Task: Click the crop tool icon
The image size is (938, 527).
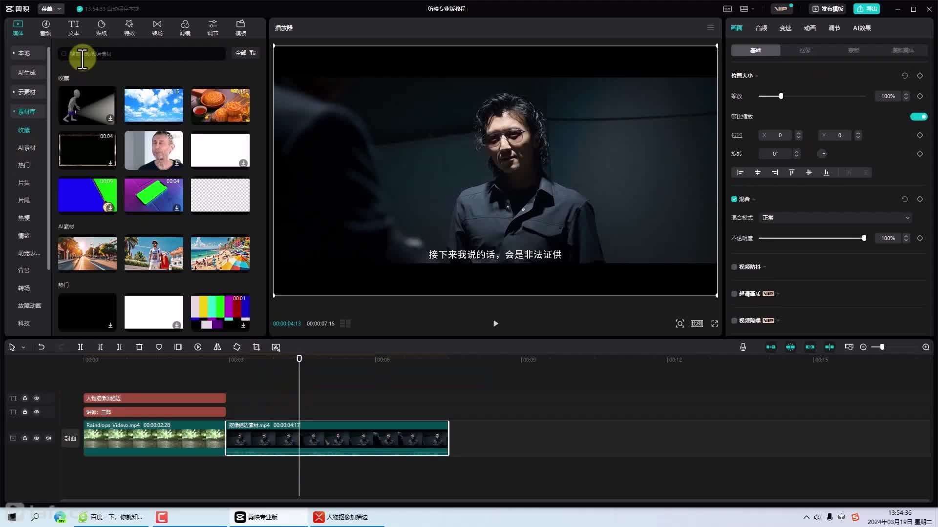Action: click(256, 347)
